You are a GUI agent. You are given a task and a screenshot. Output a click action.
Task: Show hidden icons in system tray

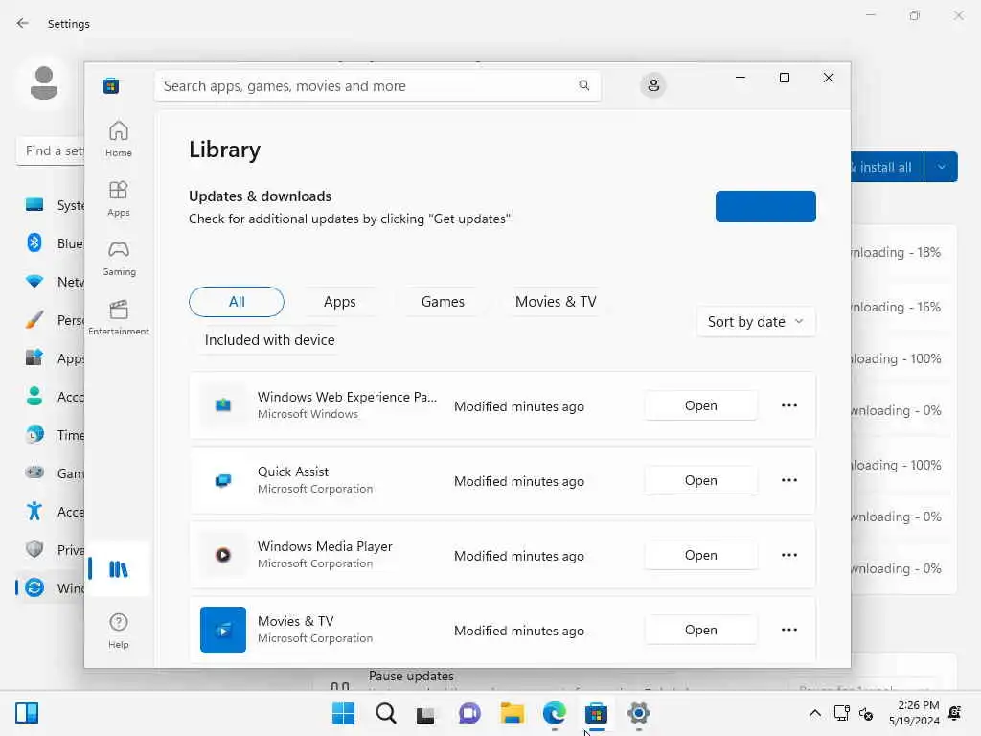click(x=814, y=713)
